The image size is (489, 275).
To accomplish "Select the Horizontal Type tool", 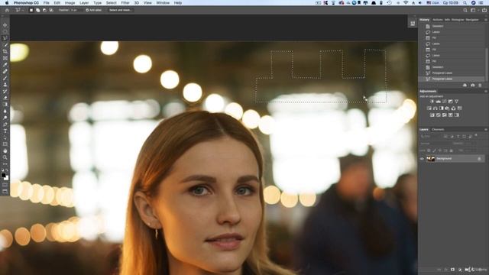I will pyautogui.click(x=5, y=131).
